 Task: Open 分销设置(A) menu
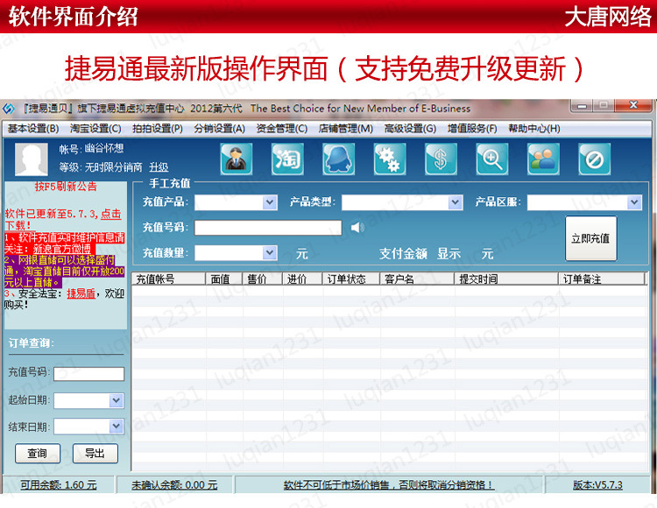coord(220,129)
